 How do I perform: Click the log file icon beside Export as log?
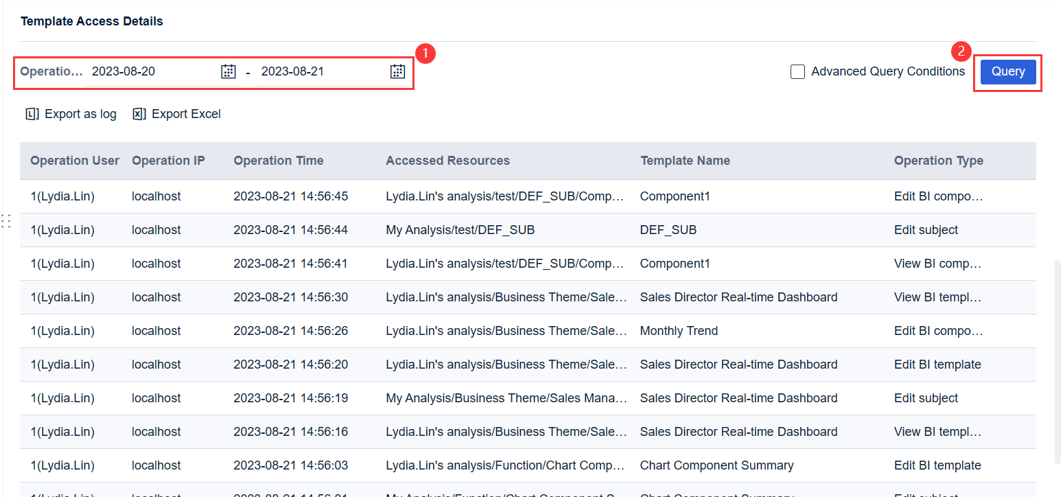point(32,113)
